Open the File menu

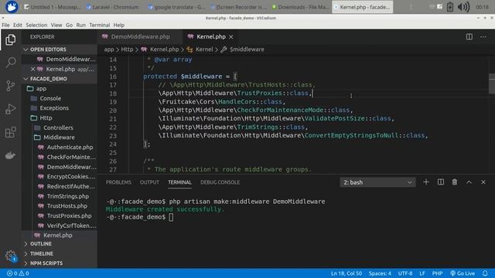point(5,25)
